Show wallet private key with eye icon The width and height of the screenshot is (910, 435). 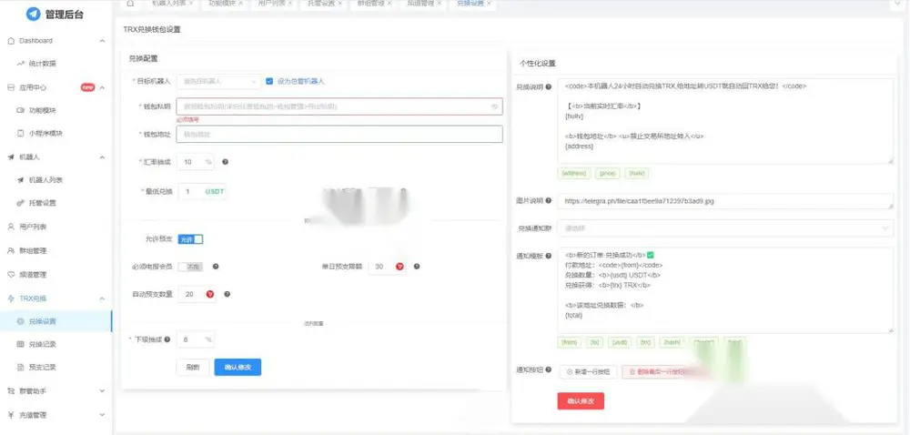pyautogui.click(x=494, y=106)
